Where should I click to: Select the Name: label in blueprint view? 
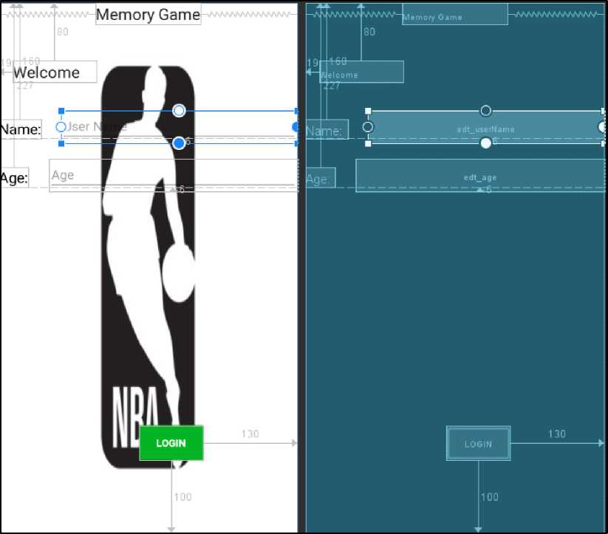(x=327, y=129)
